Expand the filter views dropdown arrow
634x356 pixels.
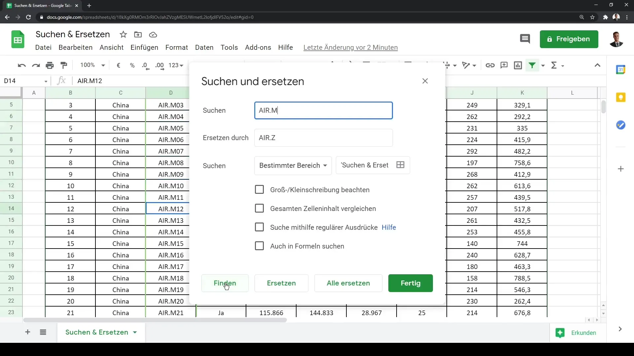(543, 66)
